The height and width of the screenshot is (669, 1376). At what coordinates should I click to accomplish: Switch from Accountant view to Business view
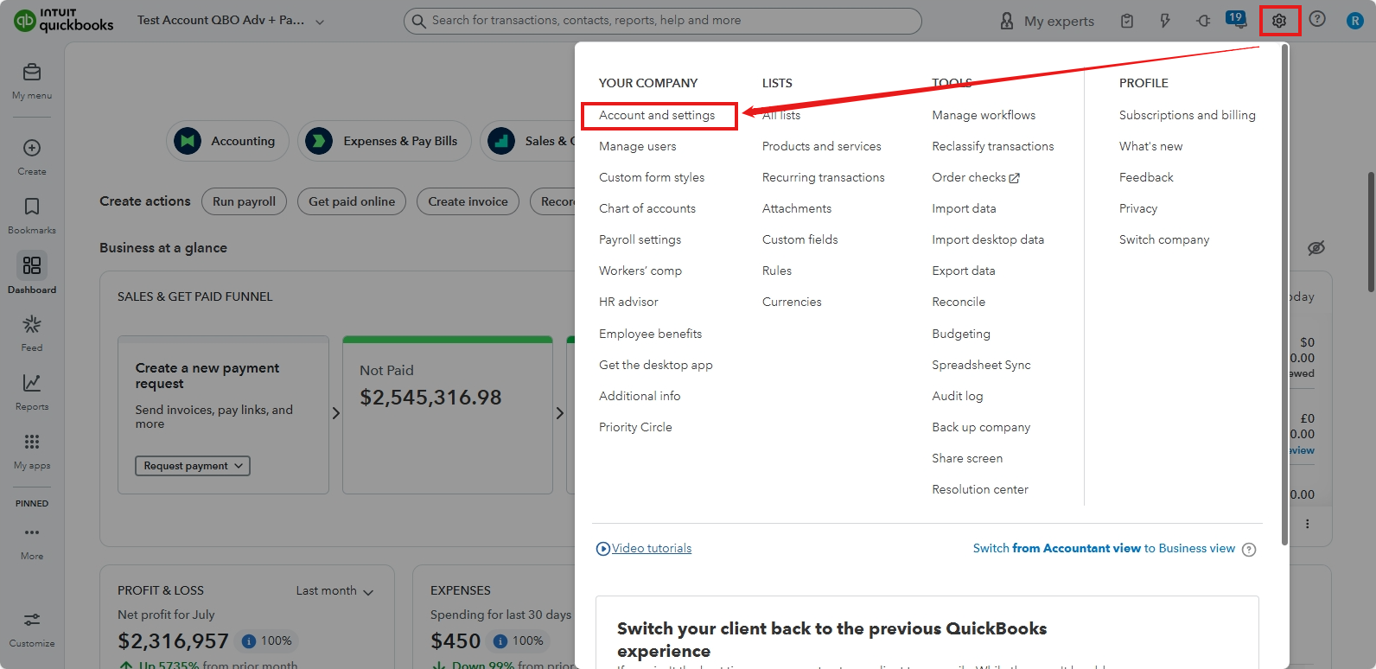1104,548
